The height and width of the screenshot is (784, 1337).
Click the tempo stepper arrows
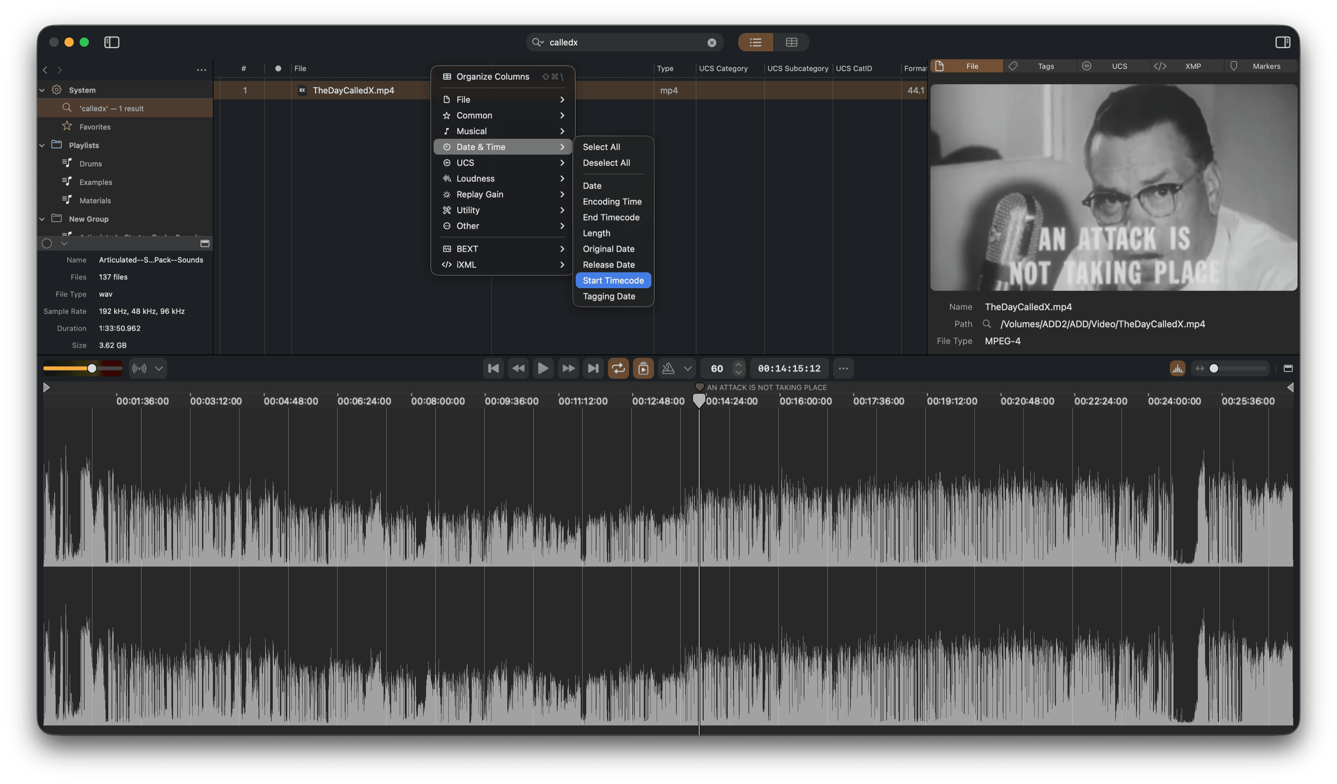(x=738, y=369)
